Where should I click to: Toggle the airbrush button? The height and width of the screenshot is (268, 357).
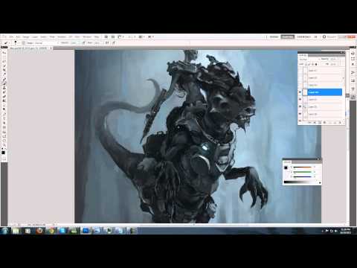point(107,43)
